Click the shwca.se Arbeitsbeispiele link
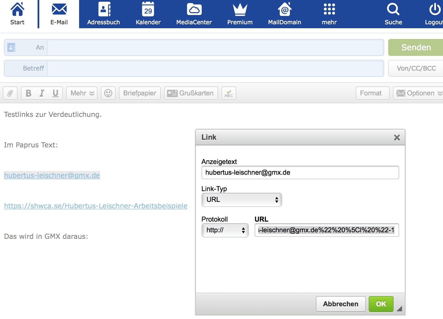This screenshot has height=319, width=443. 96,206
